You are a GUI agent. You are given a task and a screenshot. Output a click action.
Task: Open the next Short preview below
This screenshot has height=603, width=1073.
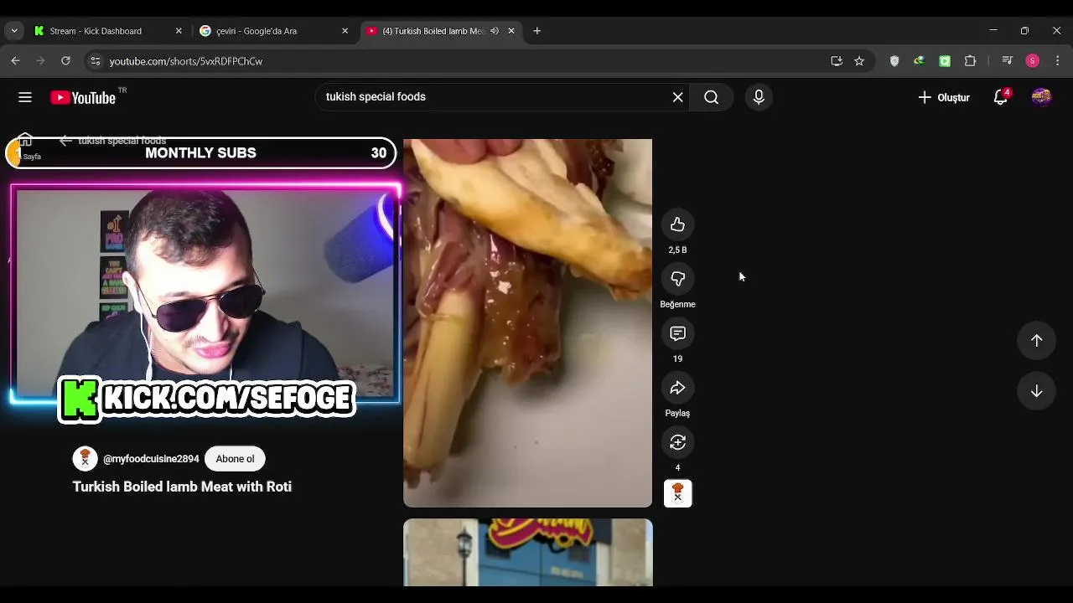[527, 552]
